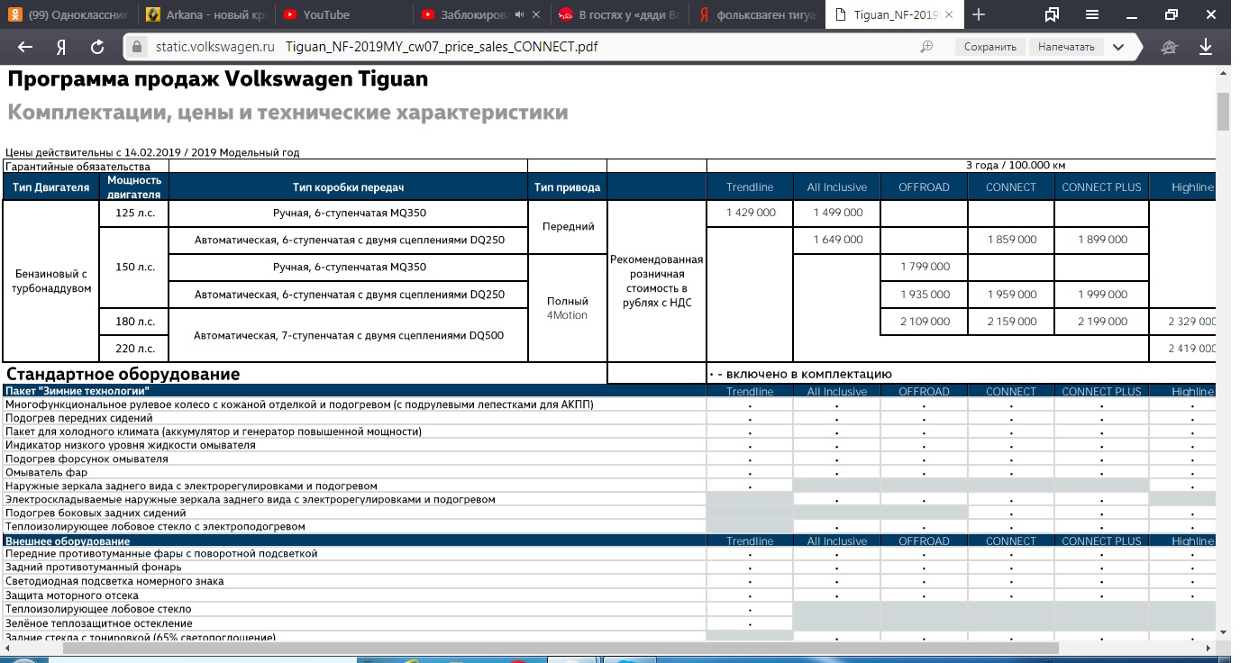
Task: Click the Стандартное оборудование section heading
Action: [x=123, y=374]
